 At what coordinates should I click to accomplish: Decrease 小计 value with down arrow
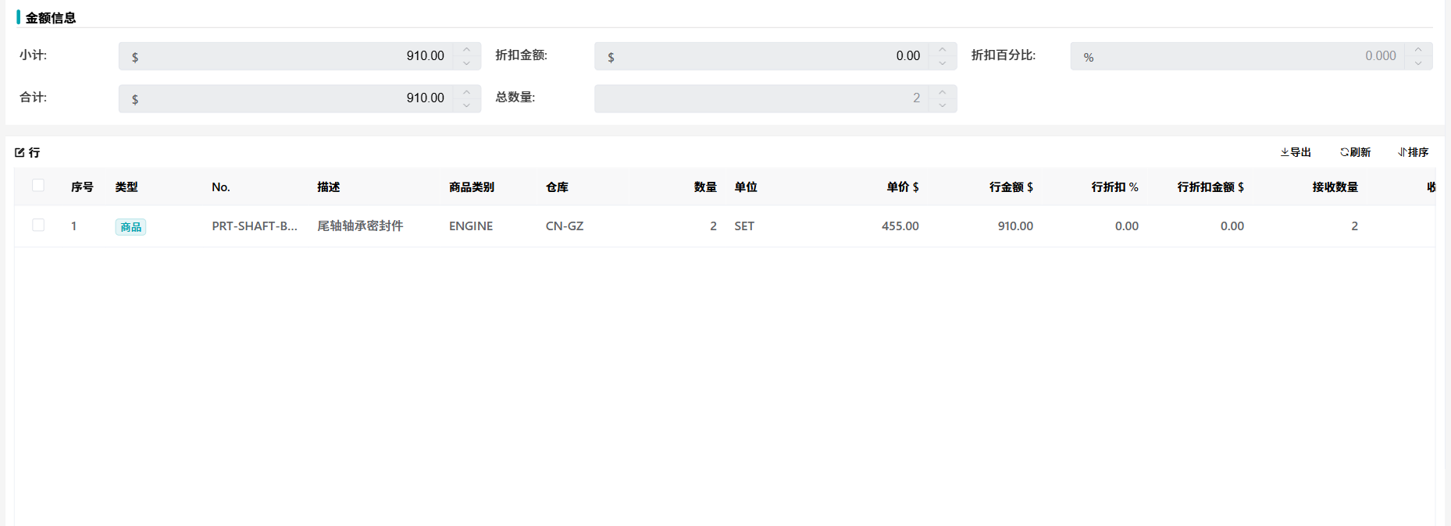pyautogui.click(x=467, y=63)
